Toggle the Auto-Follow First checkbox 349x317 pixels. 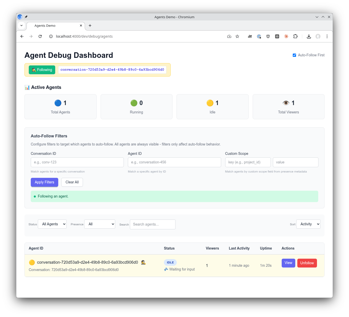294,55
